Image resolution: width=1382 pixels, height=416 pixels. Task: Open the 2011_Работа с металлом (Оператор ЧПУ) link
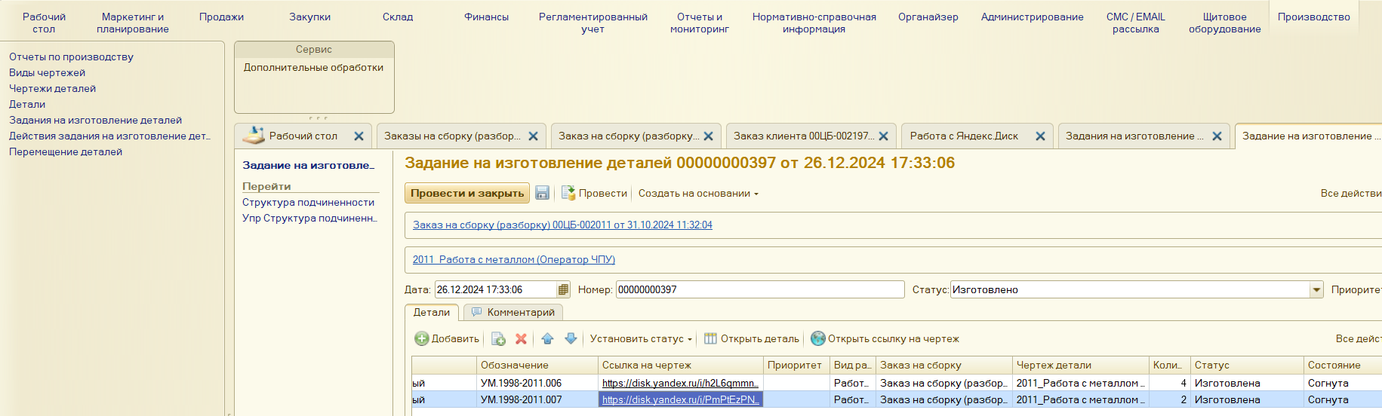point(513,259)
